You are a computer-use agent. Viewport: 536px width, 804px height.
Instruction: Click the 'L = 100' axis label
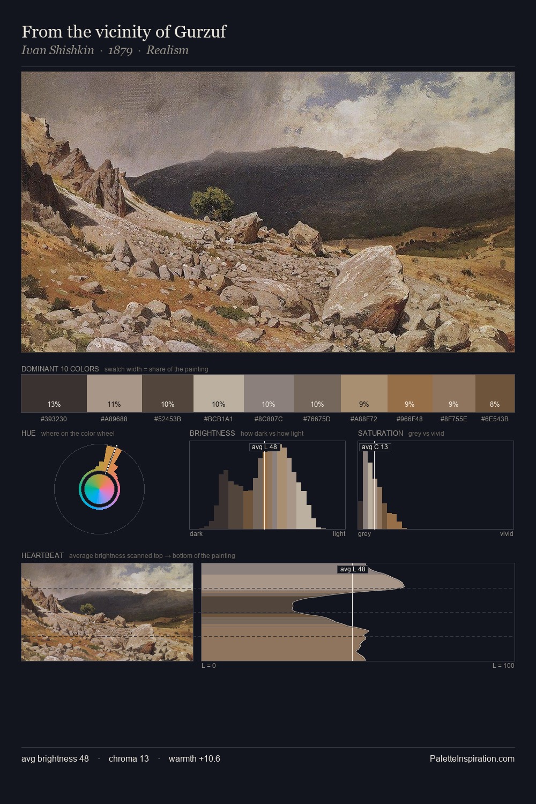tap(503, 666)
